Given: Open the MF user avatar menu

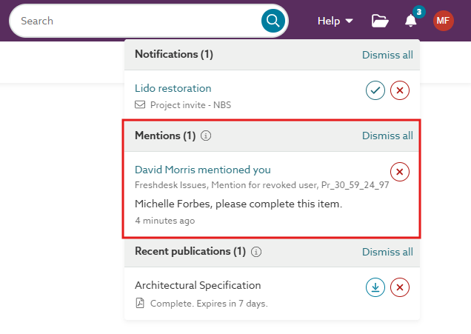Looking at the screenshot, I should tap(444, 21).
